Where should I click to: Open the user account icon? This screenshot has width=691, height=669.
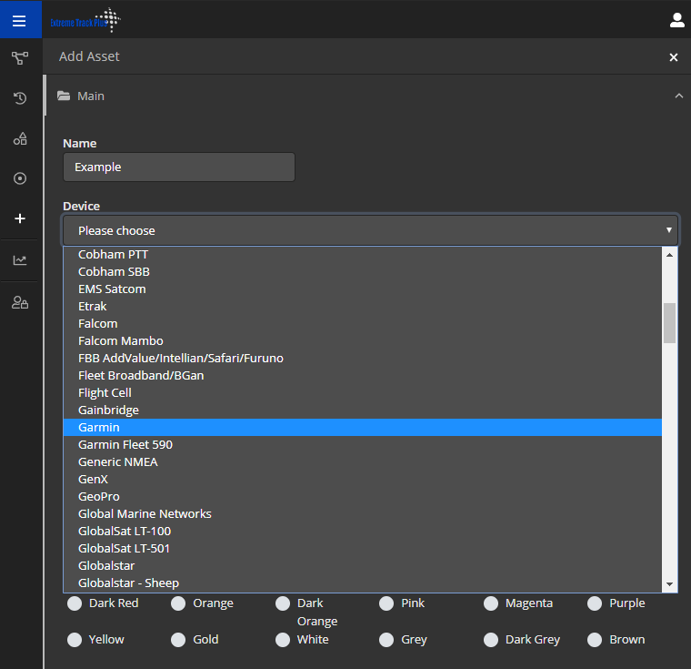pyautogui.click(x=676, y=20)
